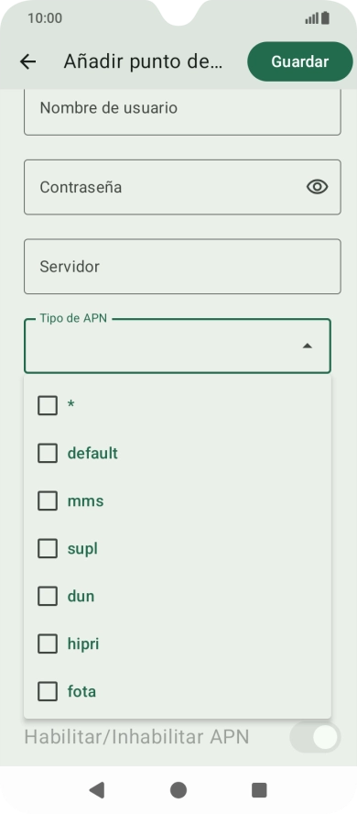This screenshot has height=814, width=357.
Task: Select the dun option in list
Action: pyautogui.click(x=178, y=596)
